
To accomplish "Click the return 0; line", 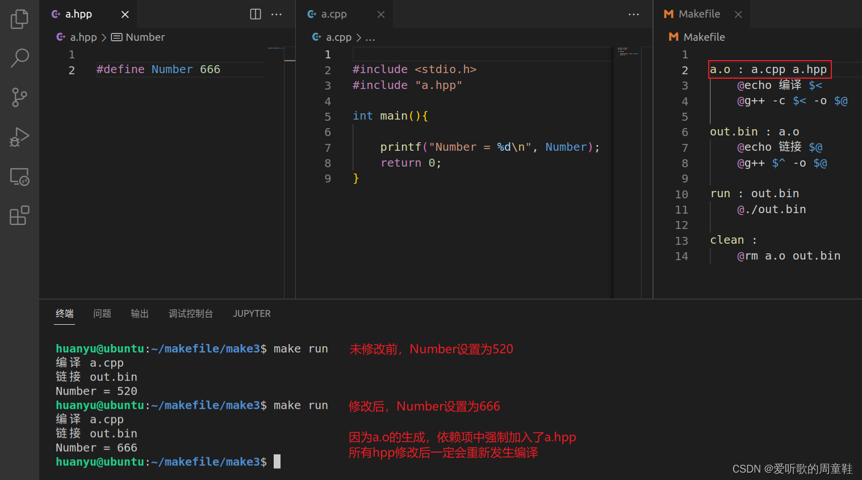I will pyautogui.click(x=411, y=163).
